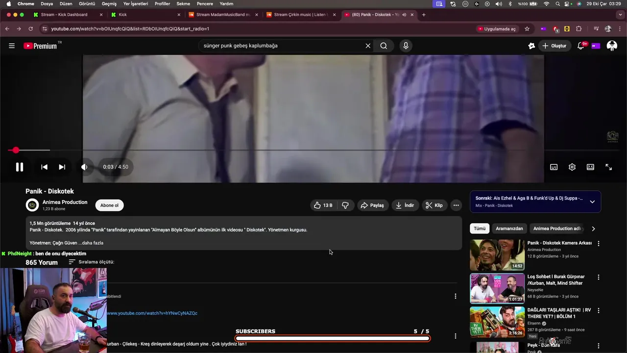Click into the YouTube search field
The height and width of the screenshot is (353, 627).
pyautogui.click(x=282, y=46)
